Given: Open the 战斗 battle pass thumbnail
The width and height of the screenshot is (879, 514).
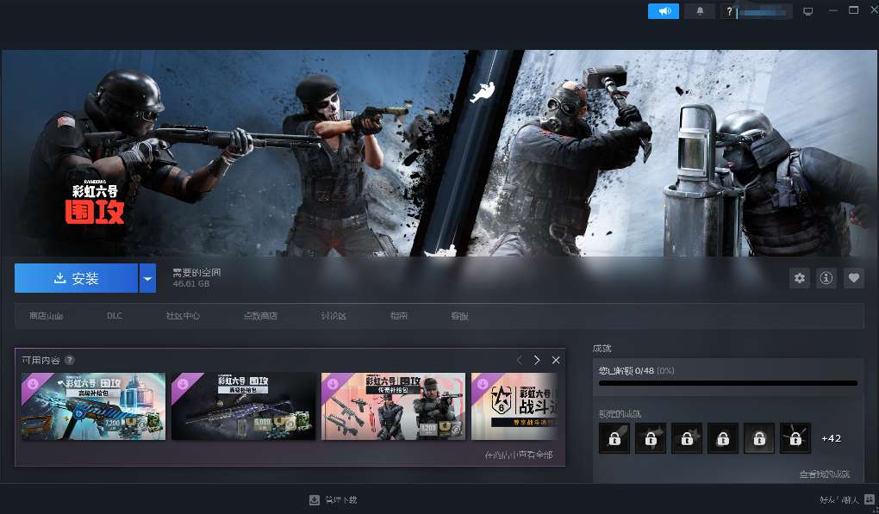Looking at the screenshot, I should [515, 406].
